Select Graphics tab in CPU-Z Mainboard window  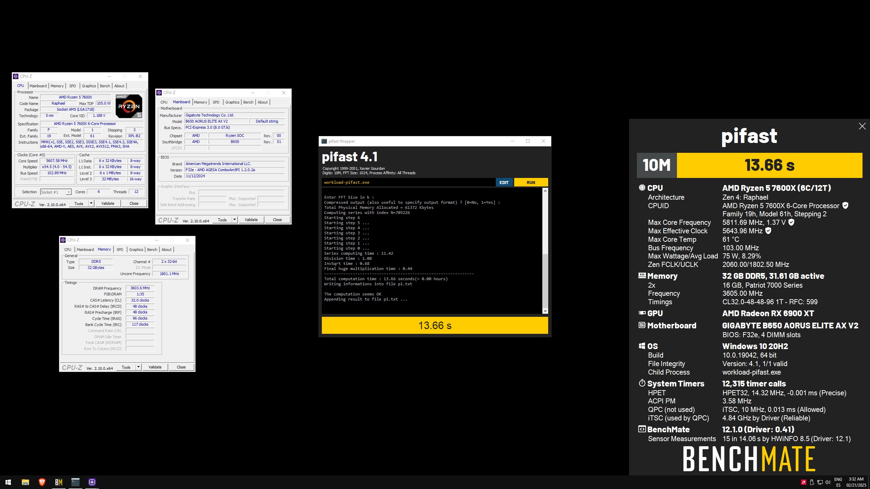coord(232,102)
